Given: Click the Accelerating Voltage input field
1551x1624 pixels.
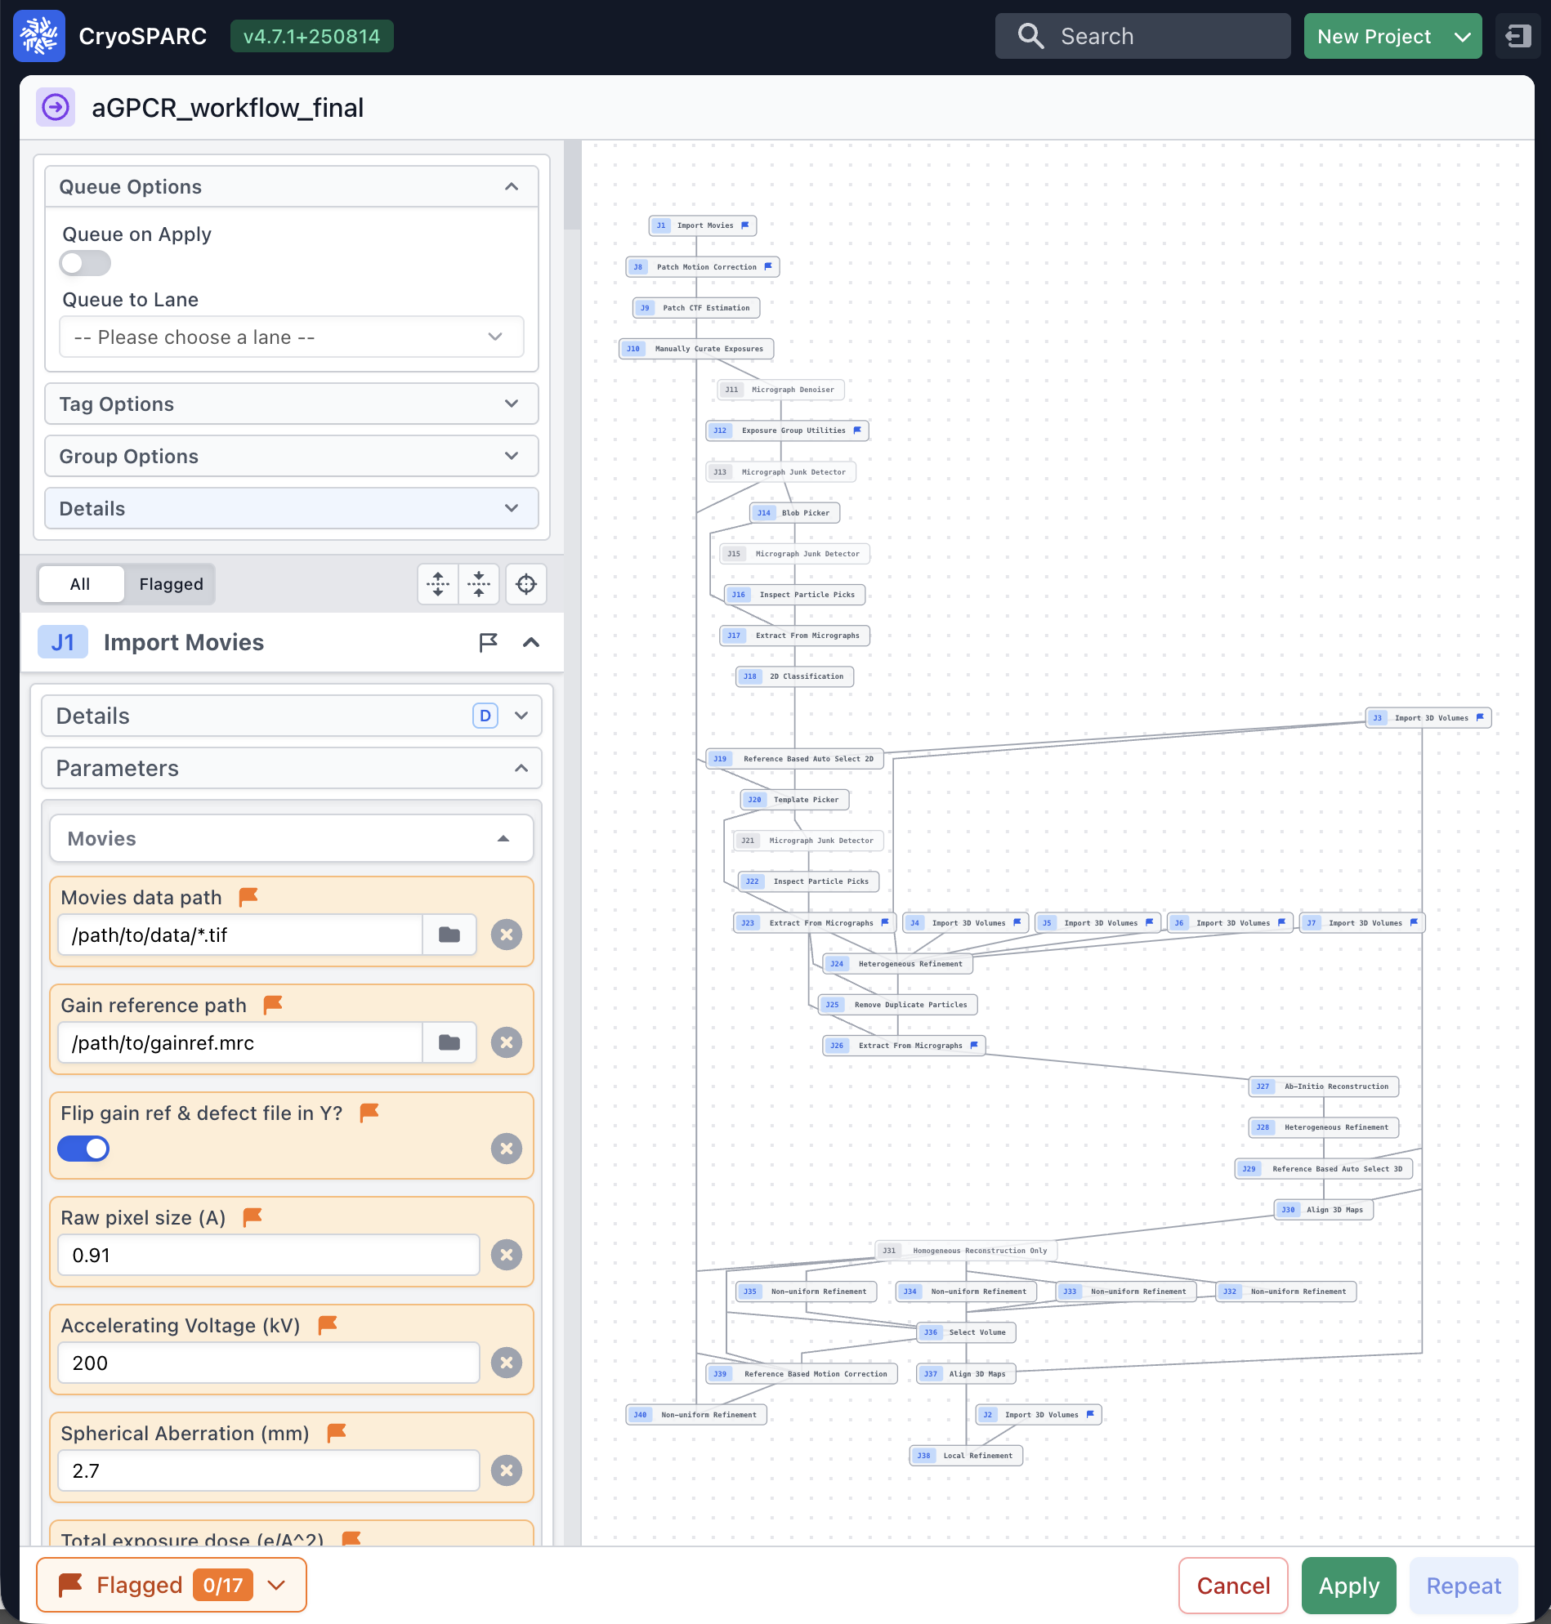Looking at the screenshot, I should click(x=269, y=1362).
